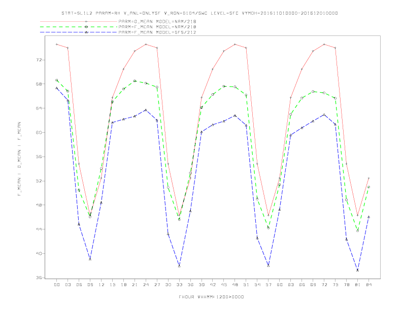Select legend label PARM=F_MEAN MODEL=NAM/218

(157, 27)
